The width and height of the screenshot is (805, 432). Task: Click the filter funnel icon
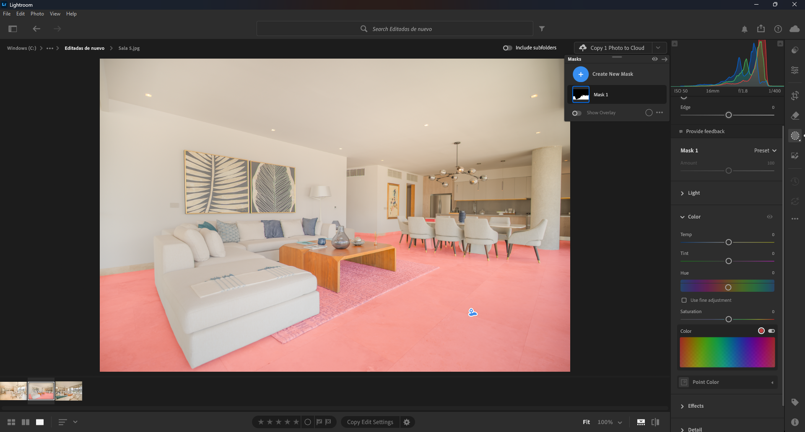[542, 28]
